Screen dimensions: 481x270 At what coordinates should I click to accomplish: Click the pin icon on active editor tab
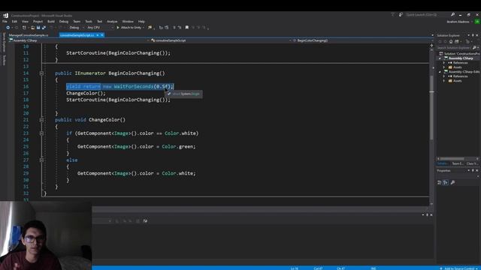click(98, 35)
